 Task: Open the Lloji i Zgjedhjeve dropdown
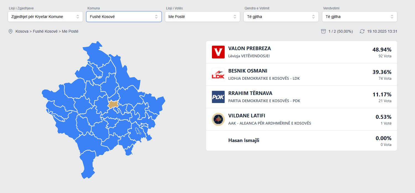click(45, 17)
